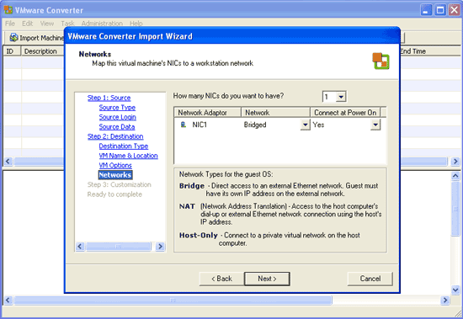Viewport: 463px width, 319px height.
Task: Open the Connect at Power On dropdown
Action: [375, 125]
